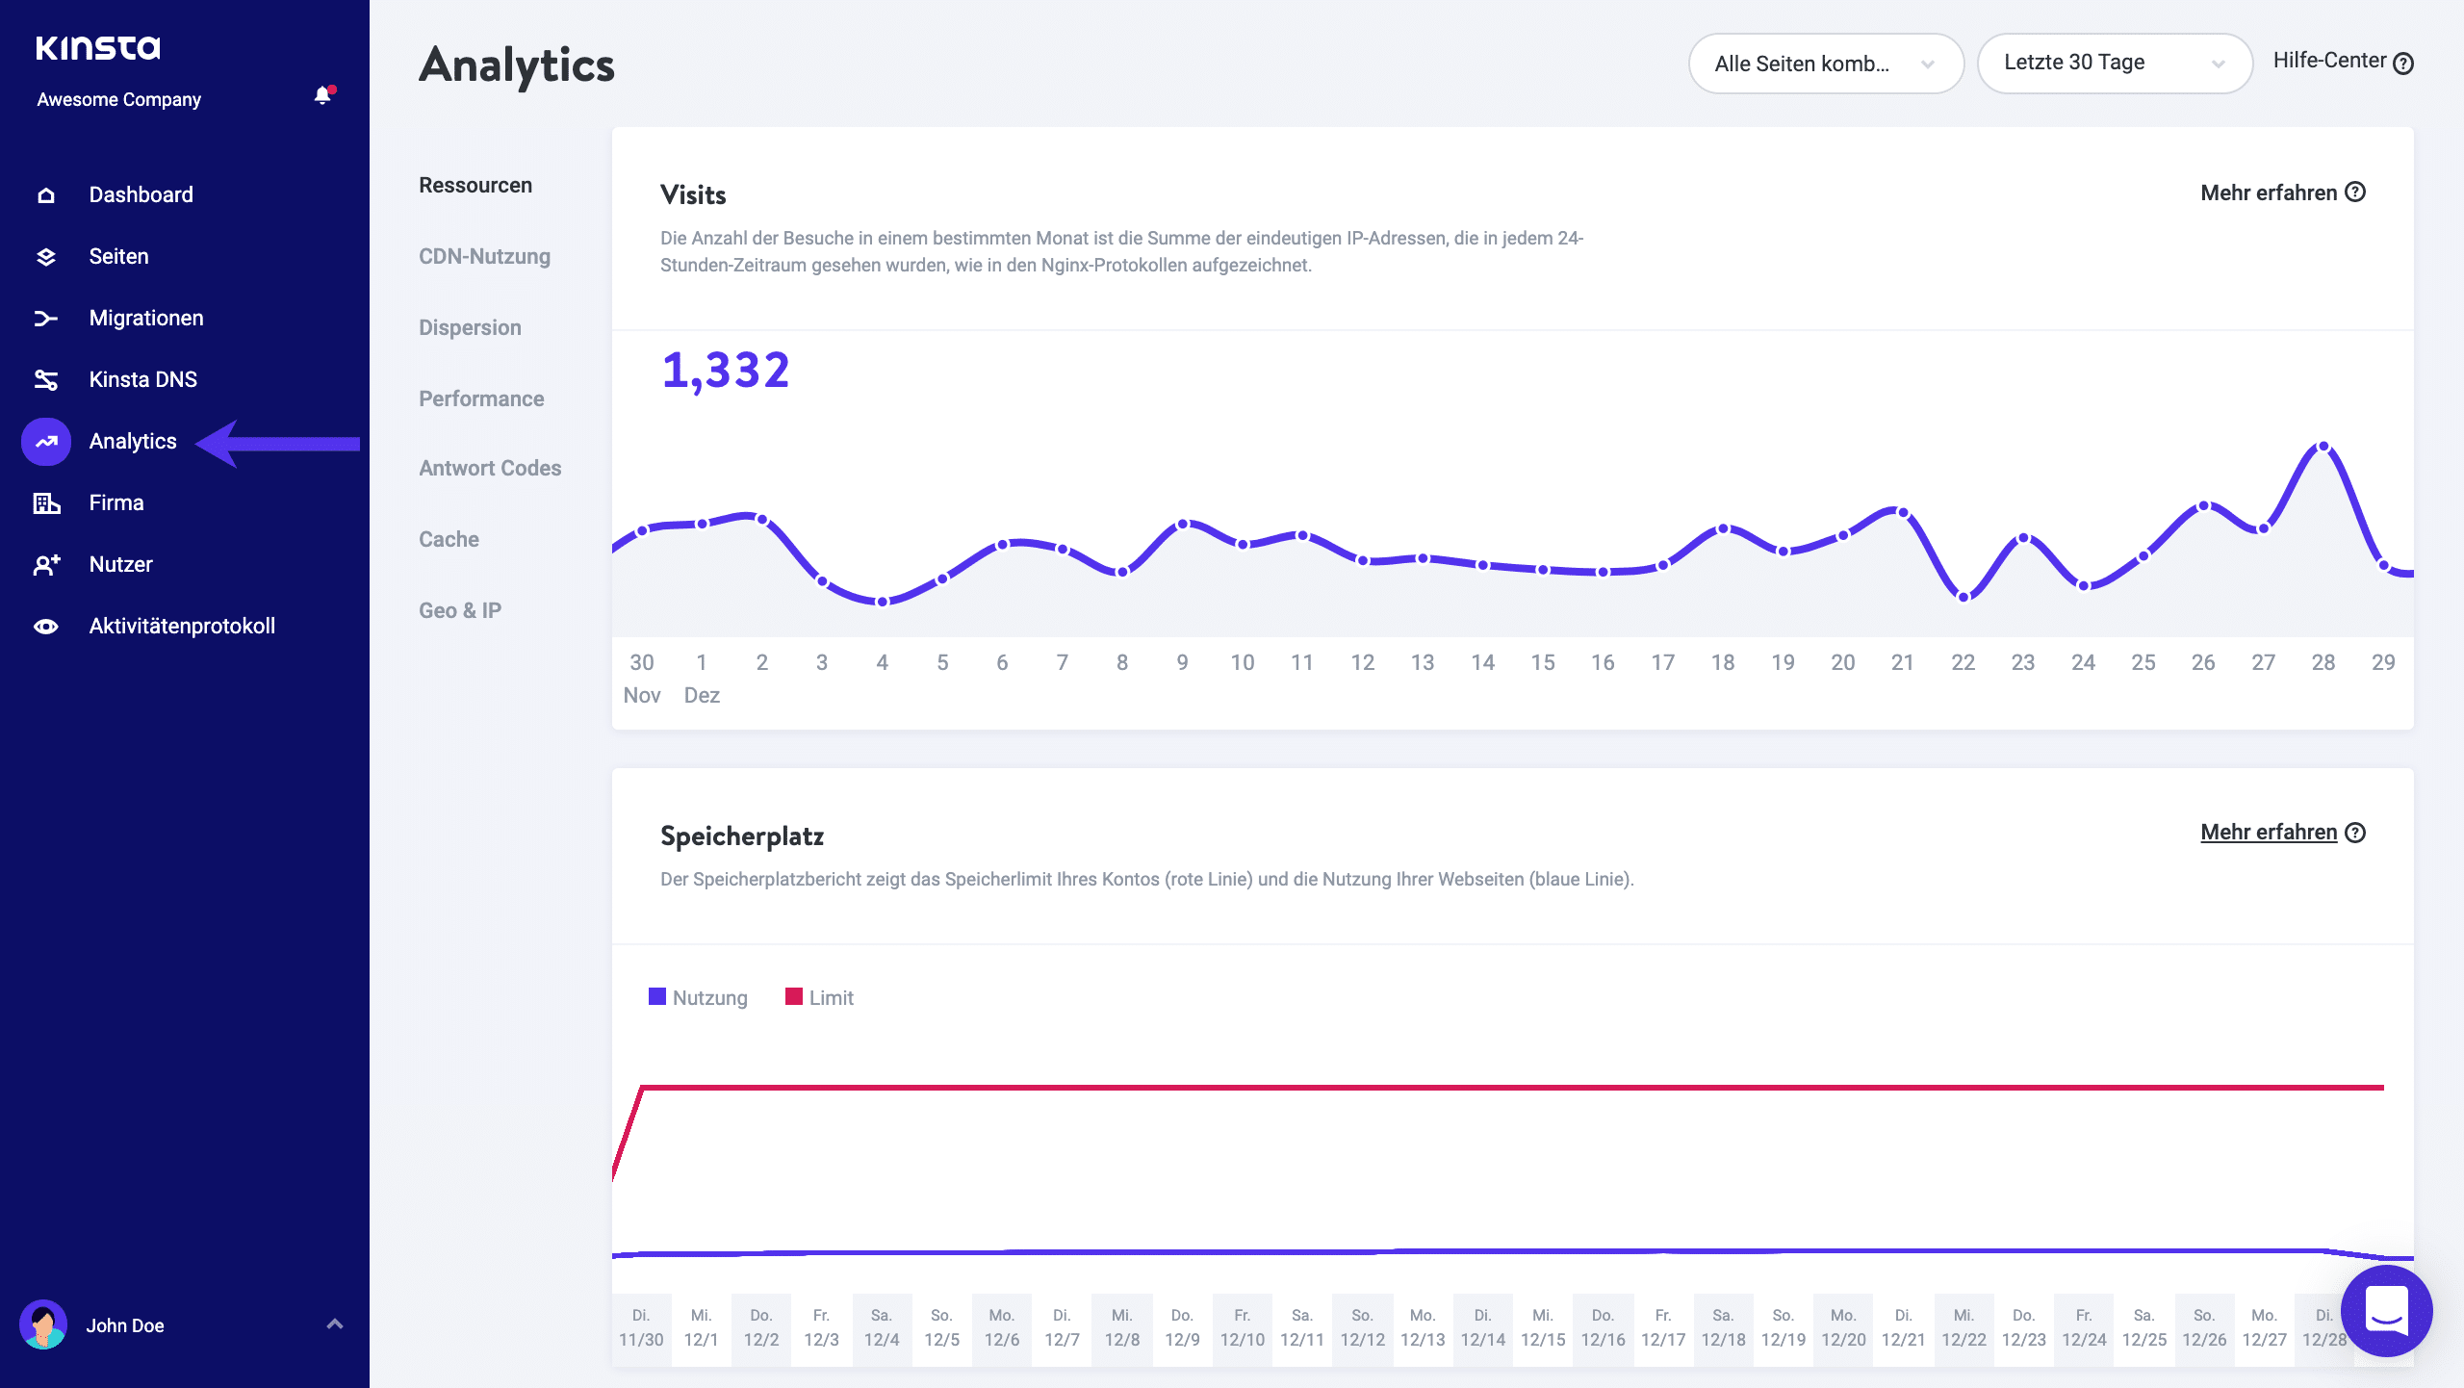
Task: Select the Nutzer icon
Action: [x=45, y=563]
